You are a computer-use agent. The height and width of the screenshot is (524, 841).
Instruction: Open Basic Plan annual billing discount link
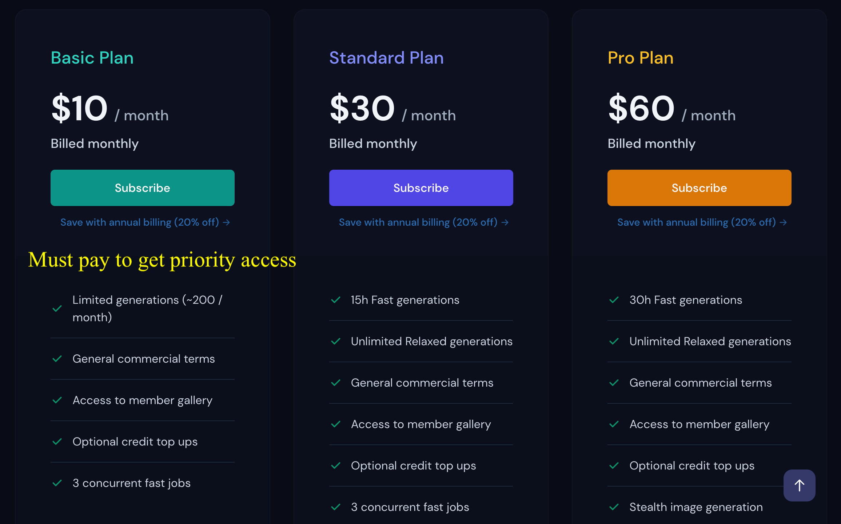[x=145, y=222]
